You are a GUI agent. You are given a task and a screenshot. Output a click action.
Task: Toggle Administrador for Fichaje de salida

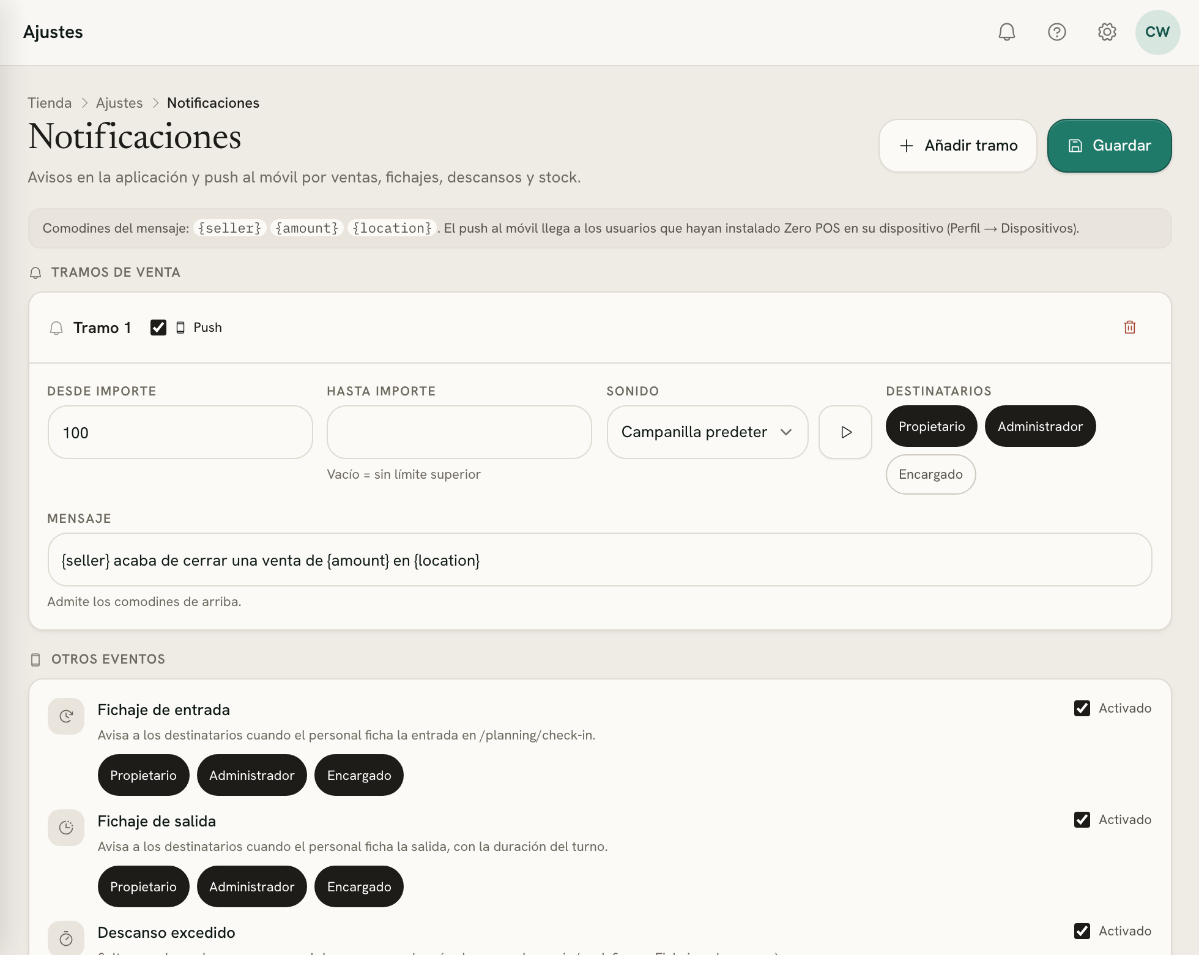251,886
